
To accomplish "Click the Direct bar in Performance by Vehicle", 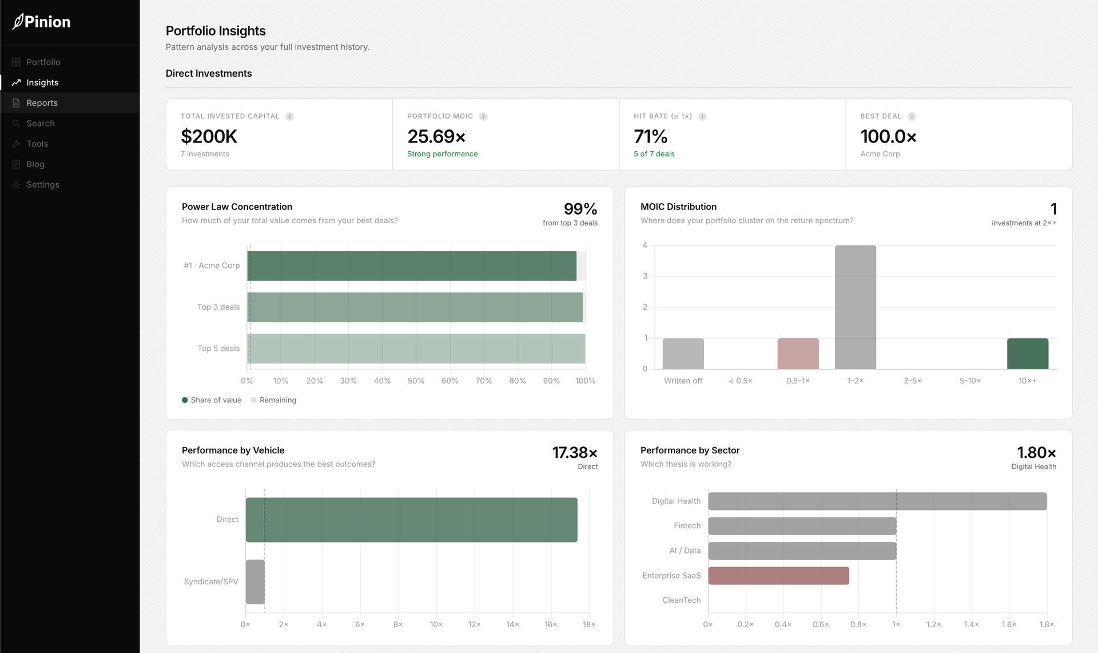I will (x=412, y=520).
